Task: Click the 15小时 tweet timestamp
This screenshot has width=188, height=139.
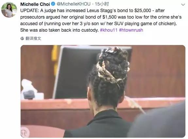Action: 102,4
